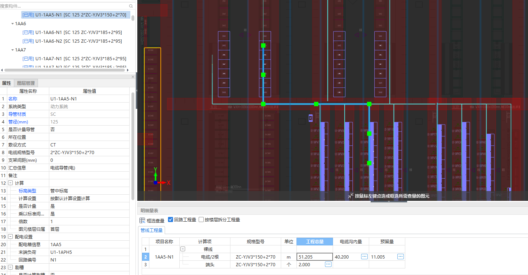Collapse the 剔槽 property group
Image resolution: width=528 pixels, height=275 pixels.
10,267
